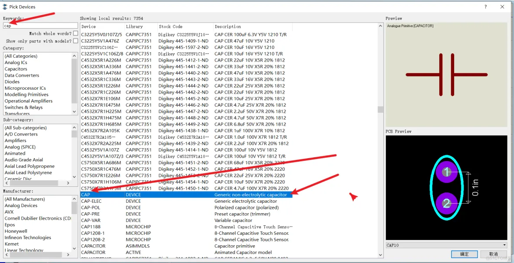
Task: Select CAPACITOR from ACTIVE library
Action: [186, 253]
